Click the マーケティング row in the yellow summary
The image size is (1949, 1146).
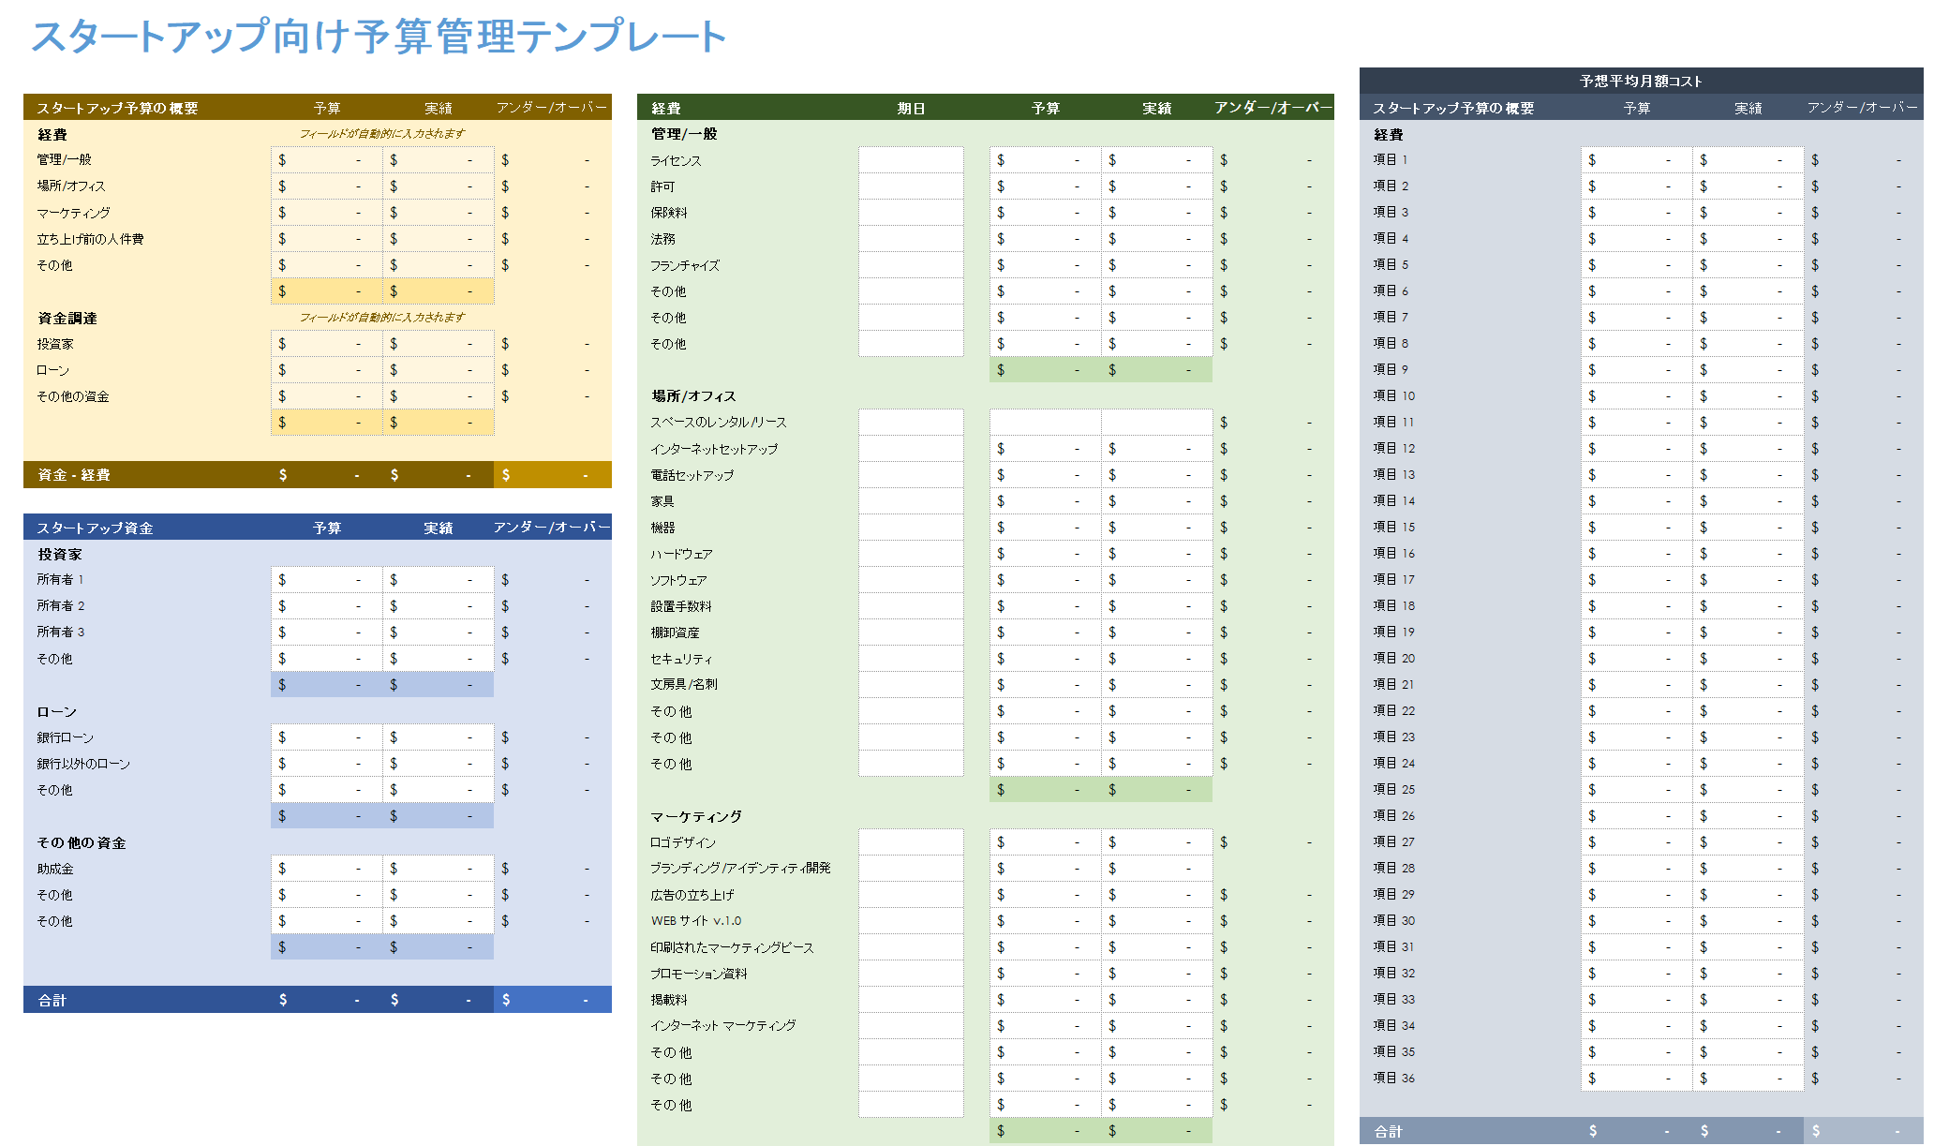(x=74, y=213)
